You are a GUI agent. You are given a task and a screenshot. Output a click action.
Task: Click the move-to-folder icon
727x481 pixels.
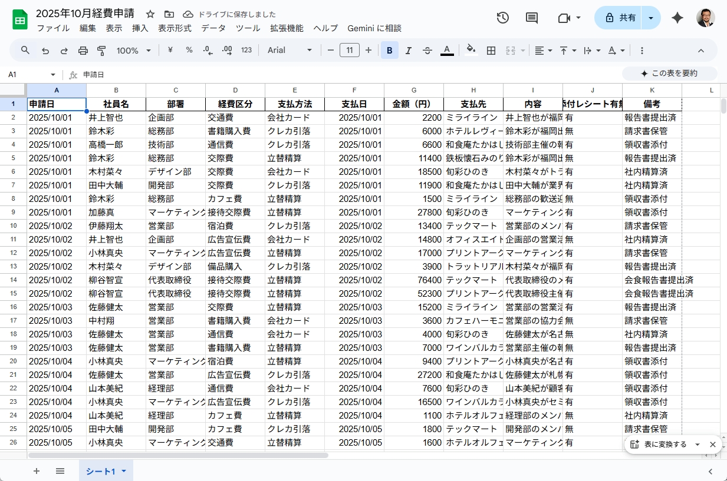pyautogui.click(x=169, y=14)
